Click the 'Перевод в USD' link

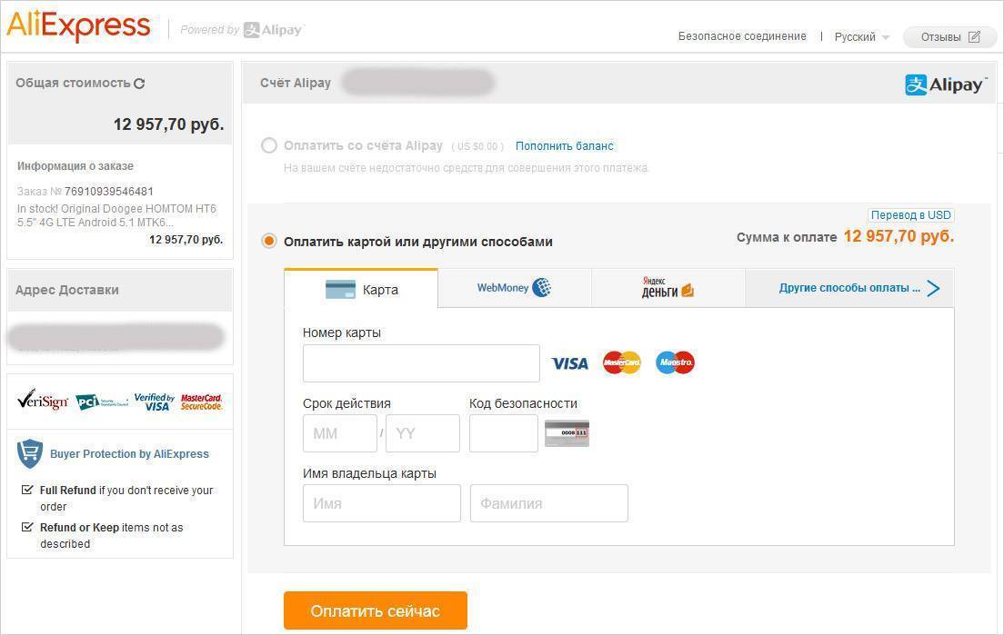point(910,215)
